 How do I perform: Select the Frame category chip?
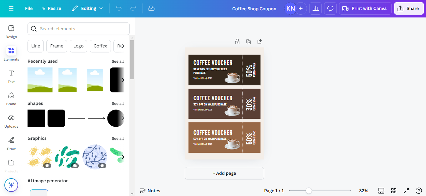[x=57, y=46]
